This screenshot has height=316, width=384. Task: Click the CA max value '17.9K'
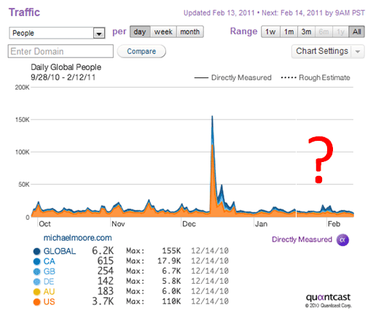[169, 261]
